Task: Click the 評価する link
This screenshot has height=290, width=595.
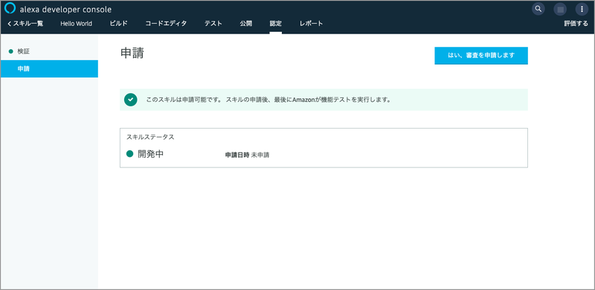Action: pos(576,24)
